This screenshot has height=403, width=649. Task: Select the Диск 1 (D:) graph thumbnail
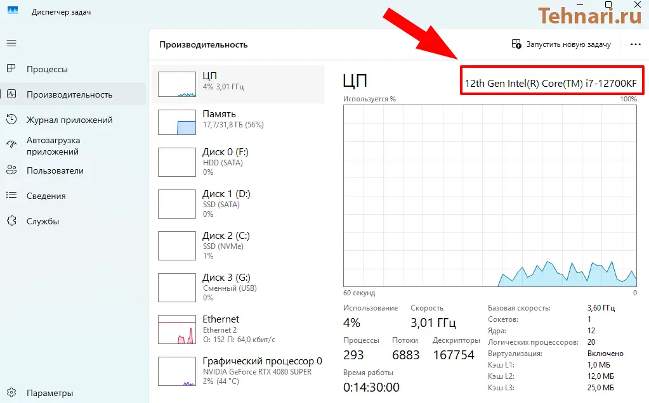177,204
